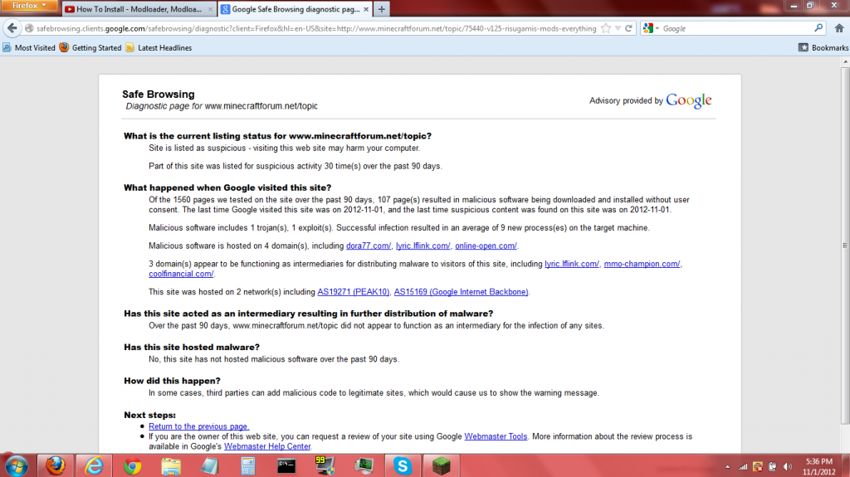The height and width of the screenshot is (477, 850).
Task: Click the taskbar clock showing 5:36 PM
Action: 819,467
